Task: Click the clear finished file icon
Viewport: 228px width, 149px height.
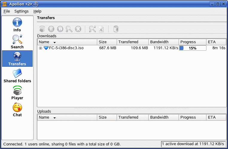Action: [x=101, y=29]
